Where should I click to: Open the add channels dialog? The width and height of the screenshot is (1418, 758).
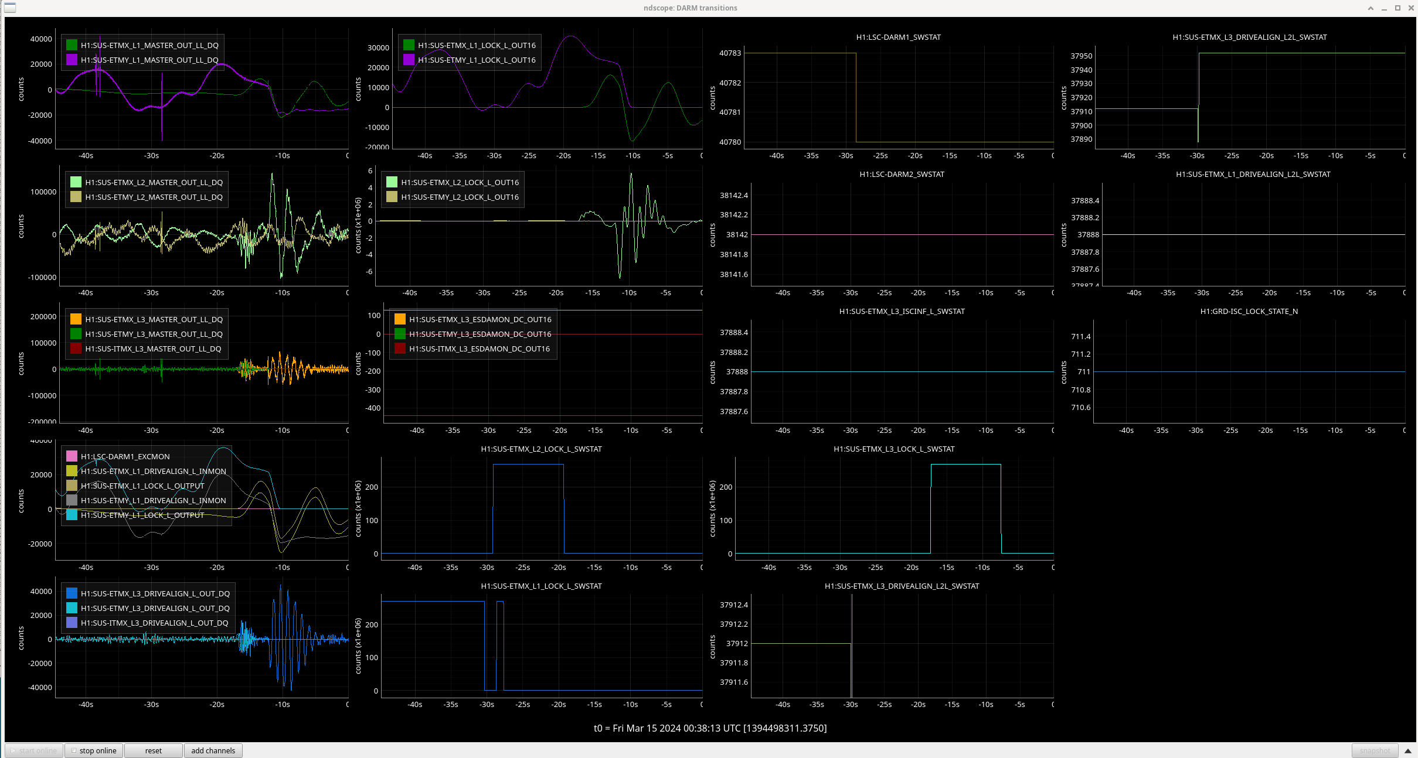(x=213, y=750)
